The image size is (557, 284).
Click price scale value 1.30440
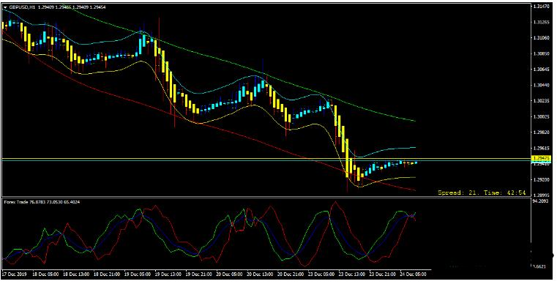click(x=541, y=86)
